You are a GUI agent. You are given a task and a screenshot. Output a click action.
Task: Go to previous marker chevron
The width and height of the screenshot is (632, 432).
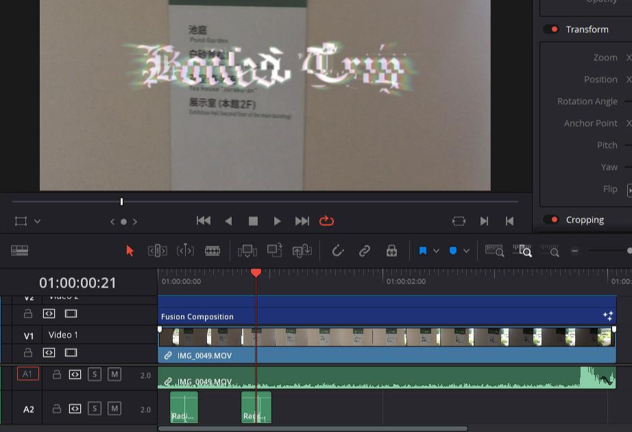(112, 221)
